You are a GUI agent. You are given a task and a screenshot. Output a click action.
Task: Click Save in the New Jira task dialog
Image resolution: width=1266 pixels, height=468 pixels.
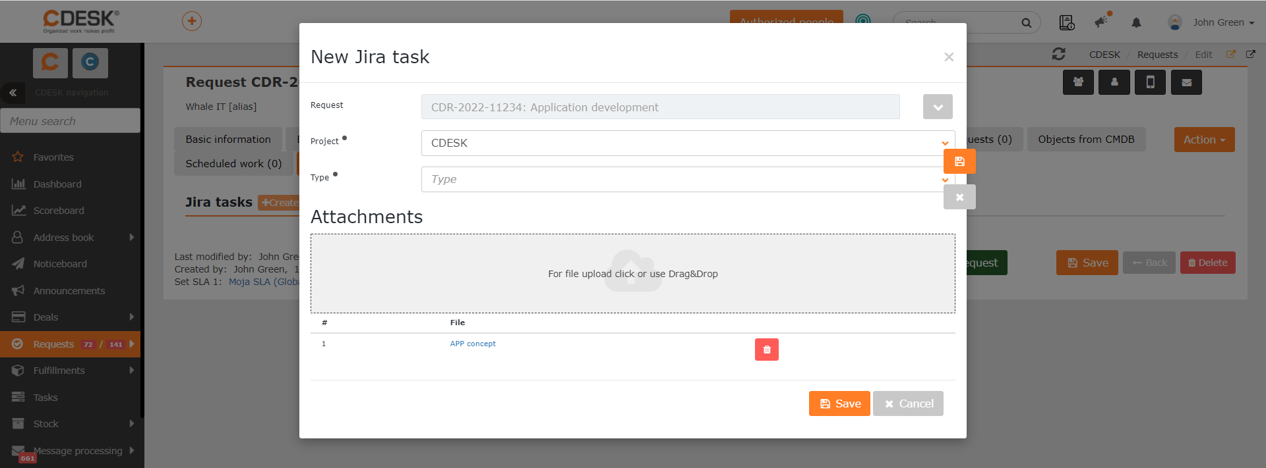point(839,403)
